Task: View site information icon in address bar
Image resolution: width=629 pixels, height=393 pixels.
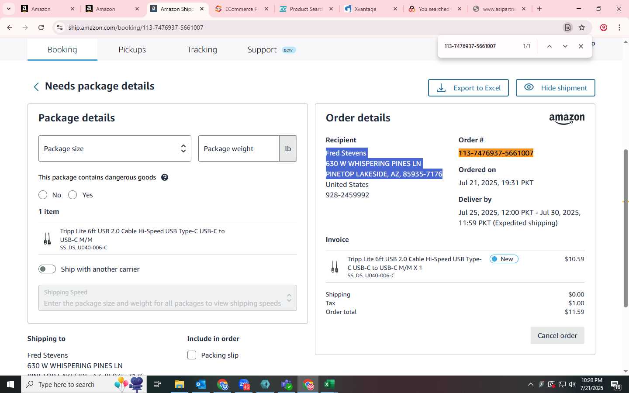Action: tap(60, 28)
